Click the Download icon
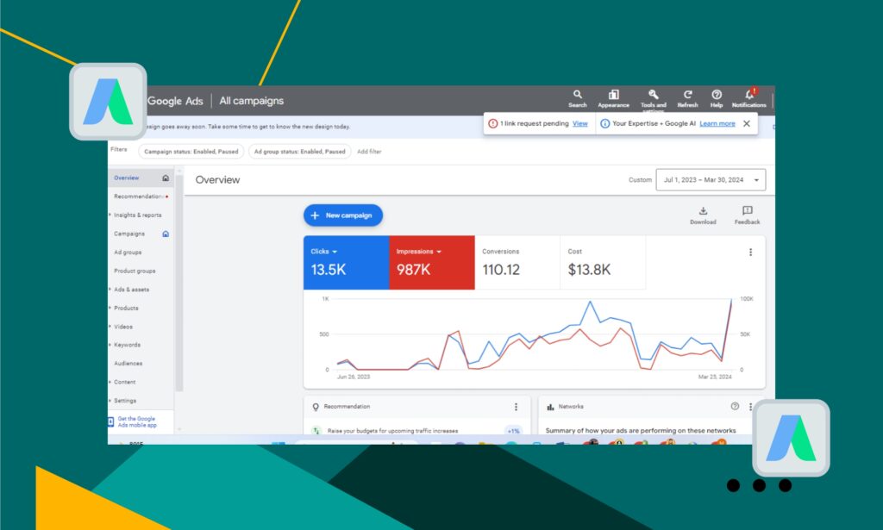 click(703, 211)
